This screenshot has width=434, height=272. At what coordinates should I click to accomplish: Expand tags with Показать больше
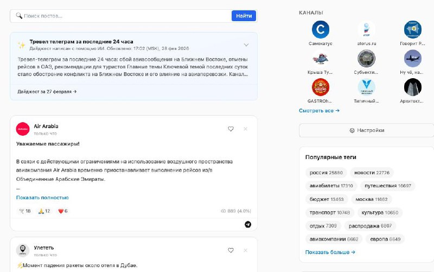330,252
